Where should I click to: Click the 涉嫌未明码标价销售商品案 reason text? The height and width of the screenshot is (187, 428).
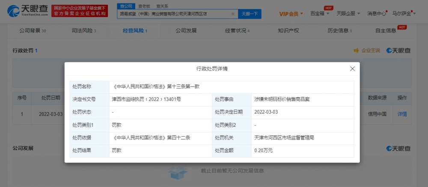click(x=282, y=99)
